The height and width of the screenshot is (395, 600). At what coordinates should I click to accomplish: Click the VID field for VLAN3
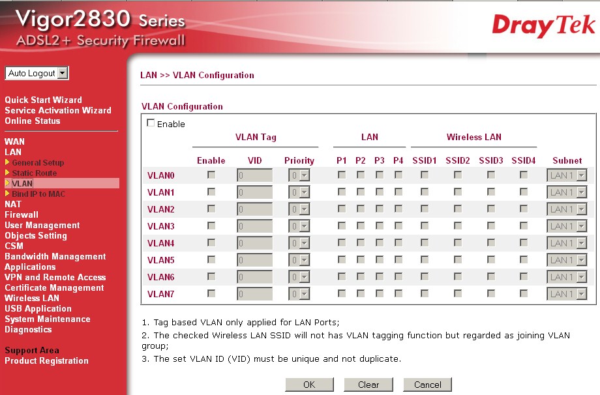pos(255,226)
